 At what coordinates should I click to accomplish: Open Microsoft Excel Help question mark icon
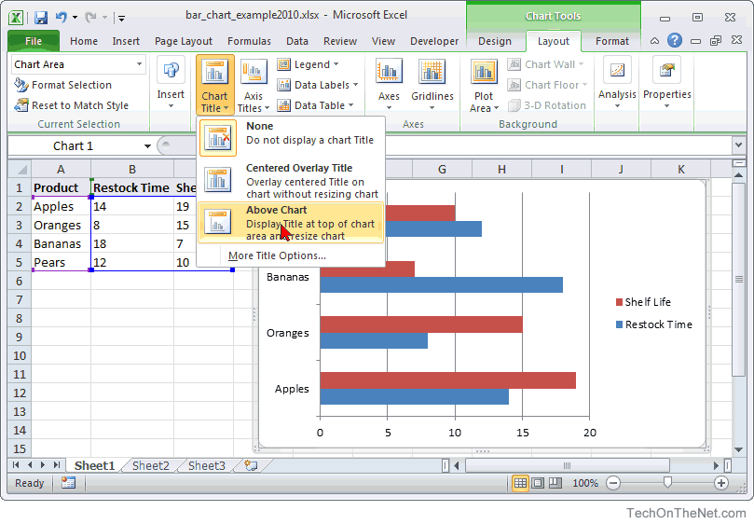coord(674,40)
